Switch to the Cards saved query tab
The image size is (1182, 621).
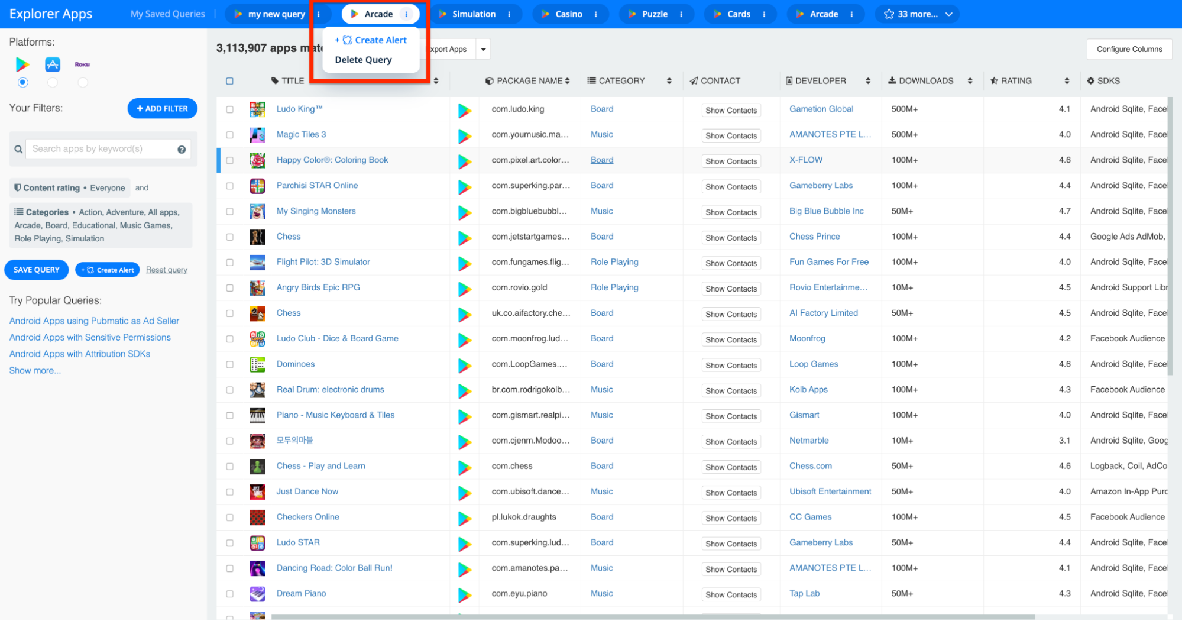739,14
